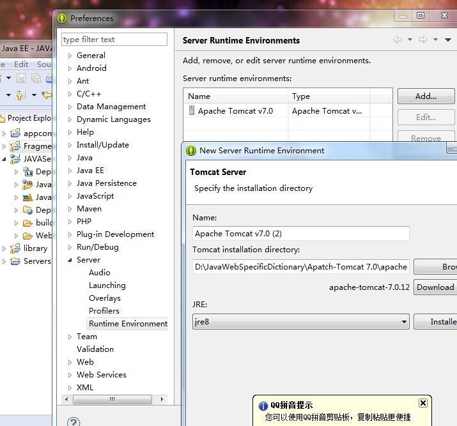Click the Save All icon in Eclipse toolbar
This screenshot has width=457, height=426.
coord(36,78)
